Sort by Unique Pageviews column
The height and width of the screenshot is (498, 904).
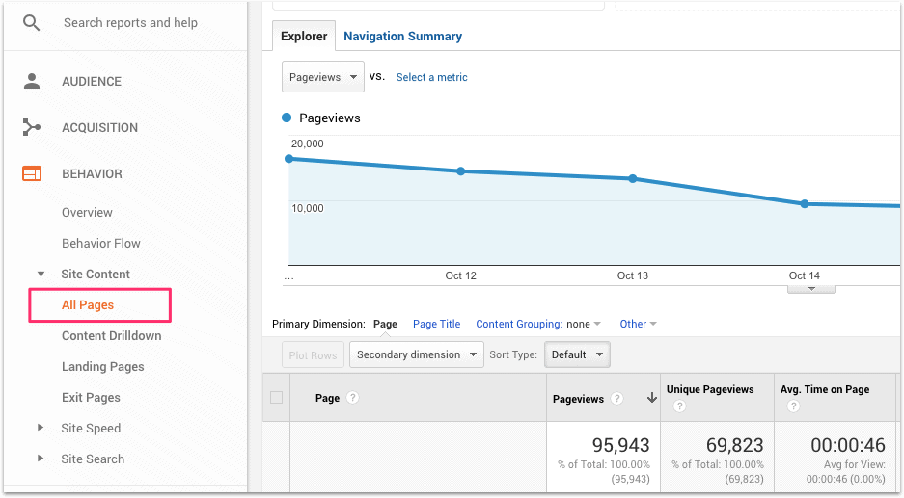coord(710,389)
